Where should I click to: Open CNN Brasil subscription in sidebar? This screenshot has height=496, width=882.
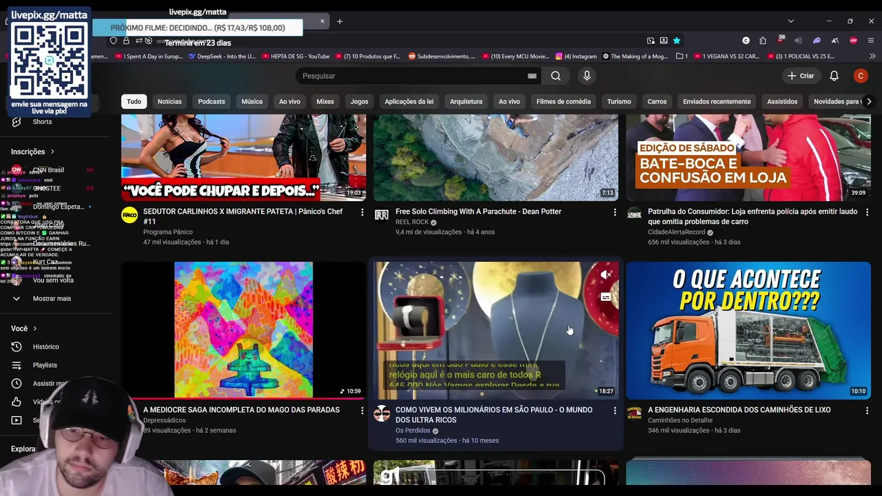click(x=48, y=170)
